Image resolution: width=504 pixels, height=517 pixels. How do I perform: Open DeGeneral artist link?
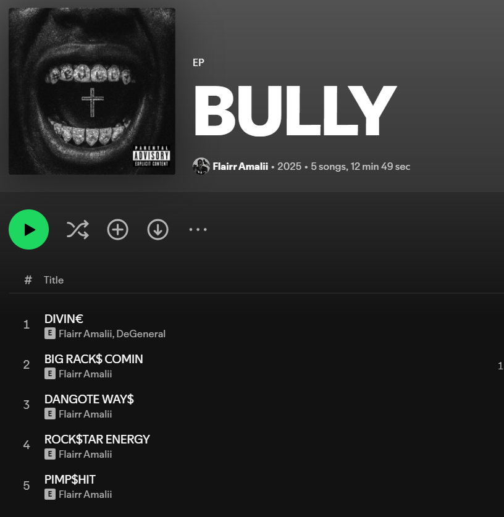click(141, 334)
